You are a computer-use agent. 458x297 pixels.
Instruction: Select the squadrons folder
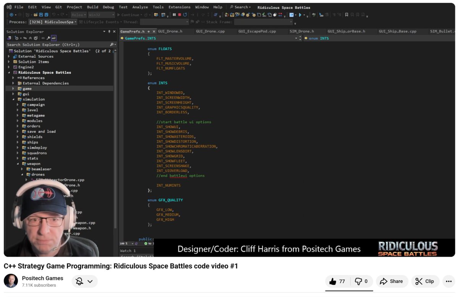click(x=37, y=153)
